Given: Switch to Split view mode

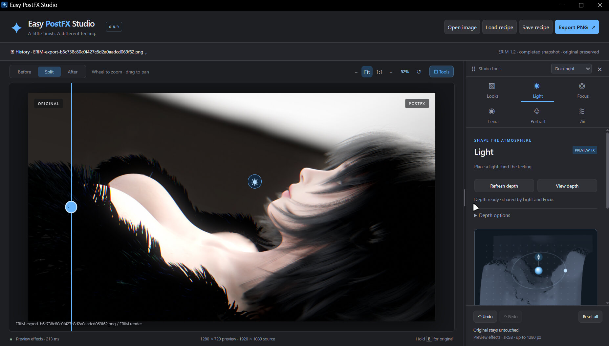Looking at the screenshot, I should tap(49, 72).
